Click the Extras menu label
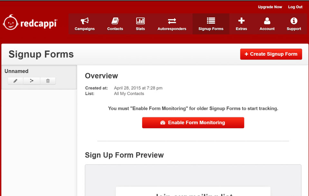 click(241, 29)
